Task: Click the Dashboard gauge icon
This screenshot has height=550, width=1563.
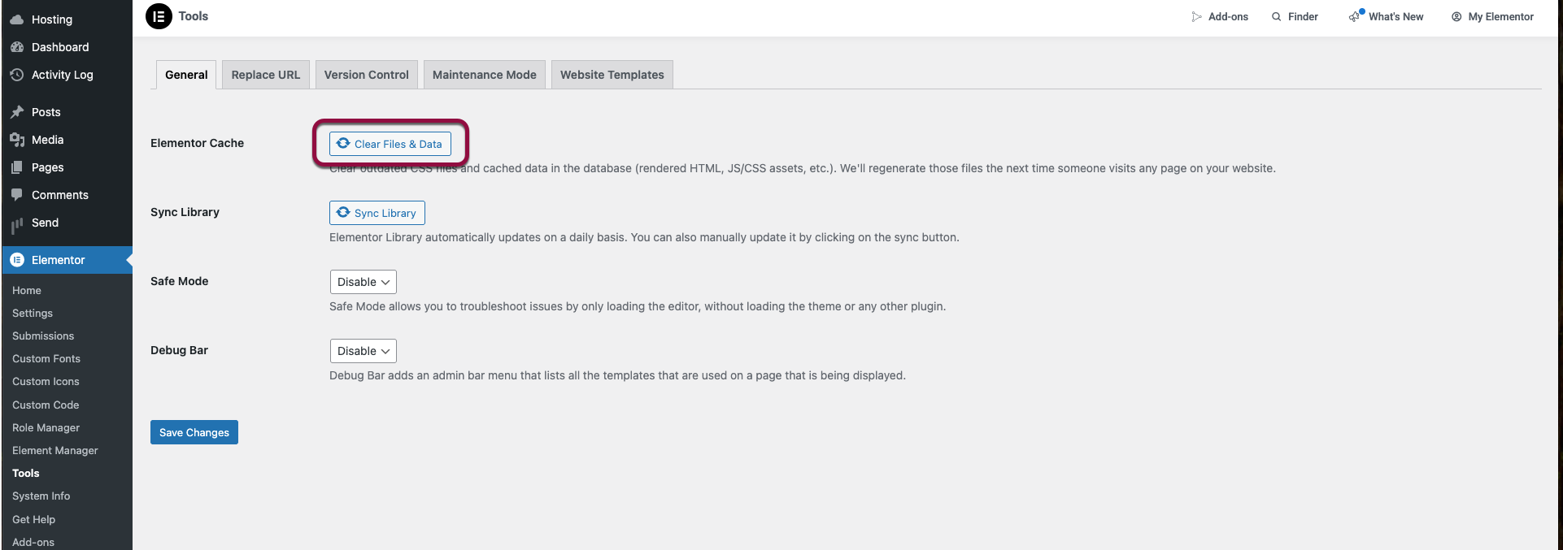Action: 17,47
